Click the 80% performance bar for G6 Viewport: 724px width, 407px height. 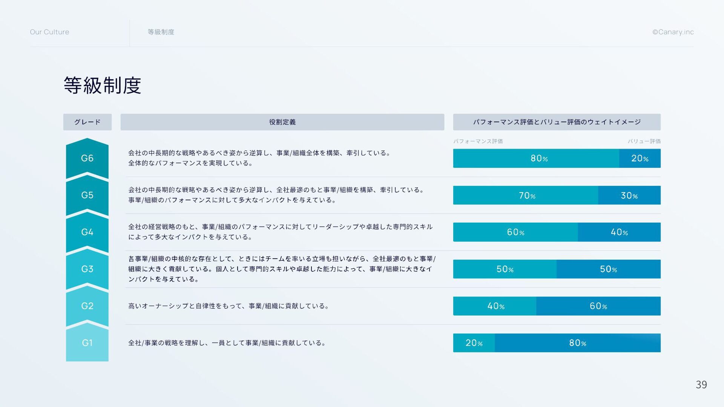click(536, 158)
